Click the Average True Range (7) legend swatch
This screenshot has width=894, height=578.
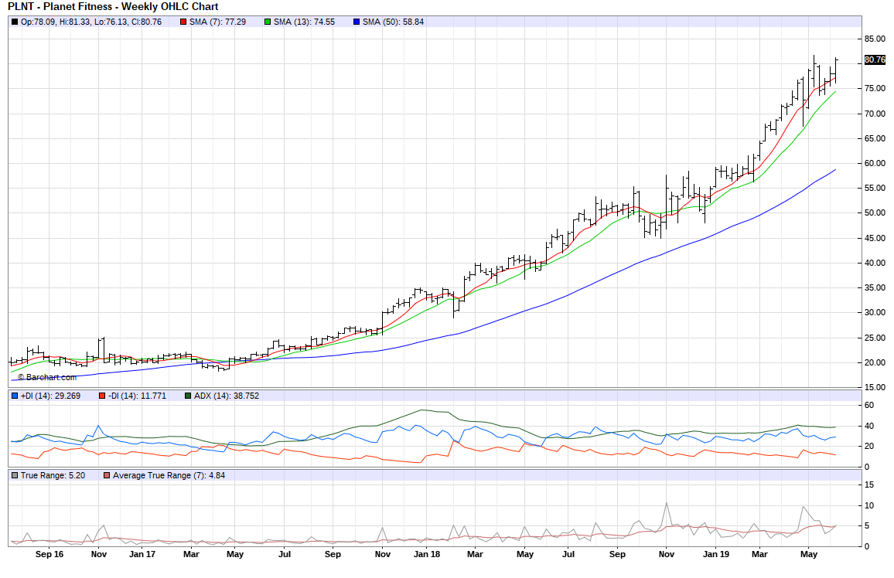(x=107, y=475)
